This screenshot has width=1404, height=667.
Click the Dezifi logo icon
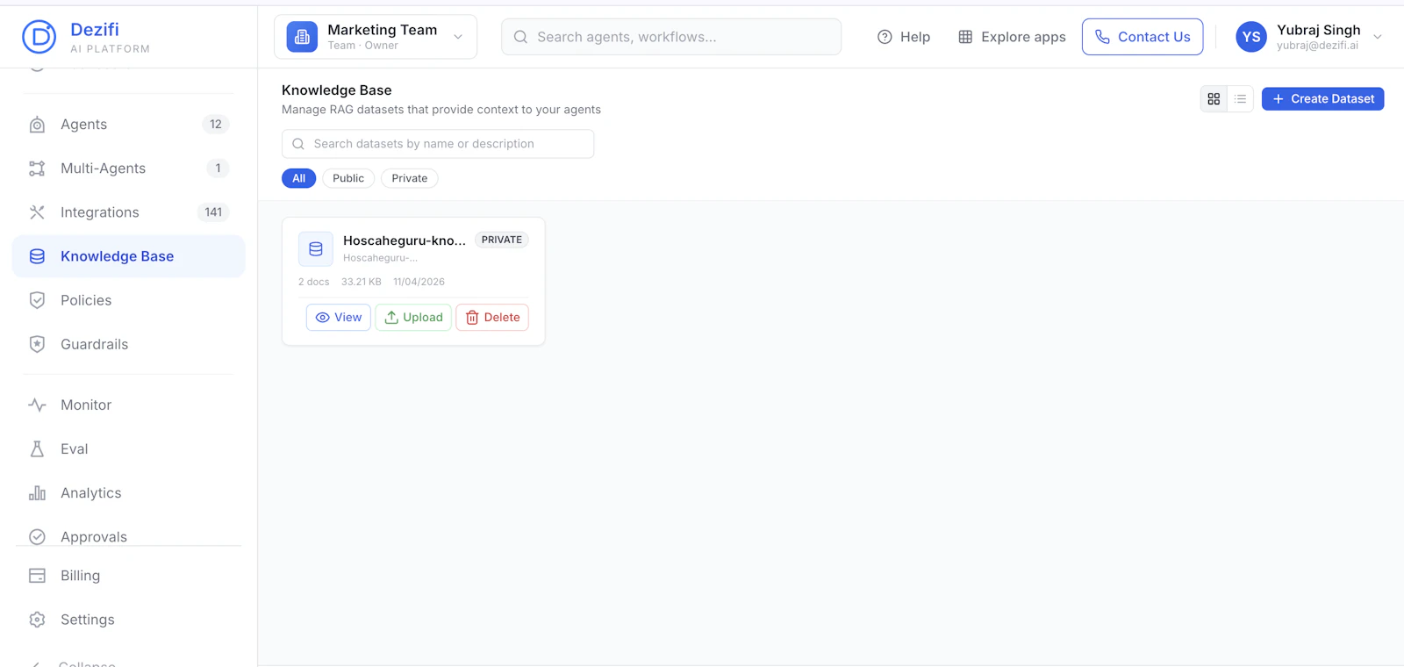coord(39,37)
